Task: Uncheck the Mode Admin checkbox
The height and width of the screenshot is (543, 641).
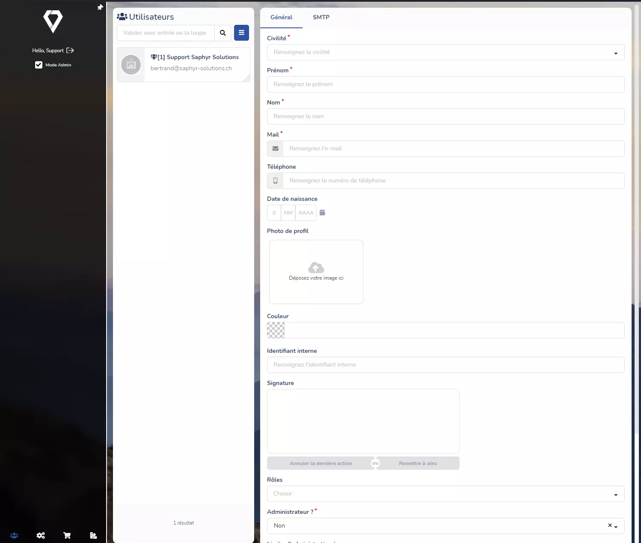Action: pyautogui.click(x=39, y=65)
